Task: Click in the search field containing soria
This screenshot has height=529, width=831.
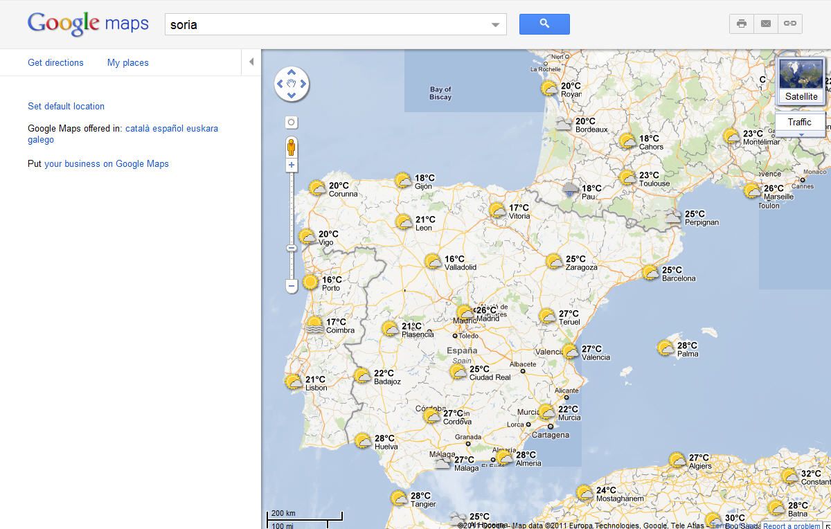Action: pos(325,25)
